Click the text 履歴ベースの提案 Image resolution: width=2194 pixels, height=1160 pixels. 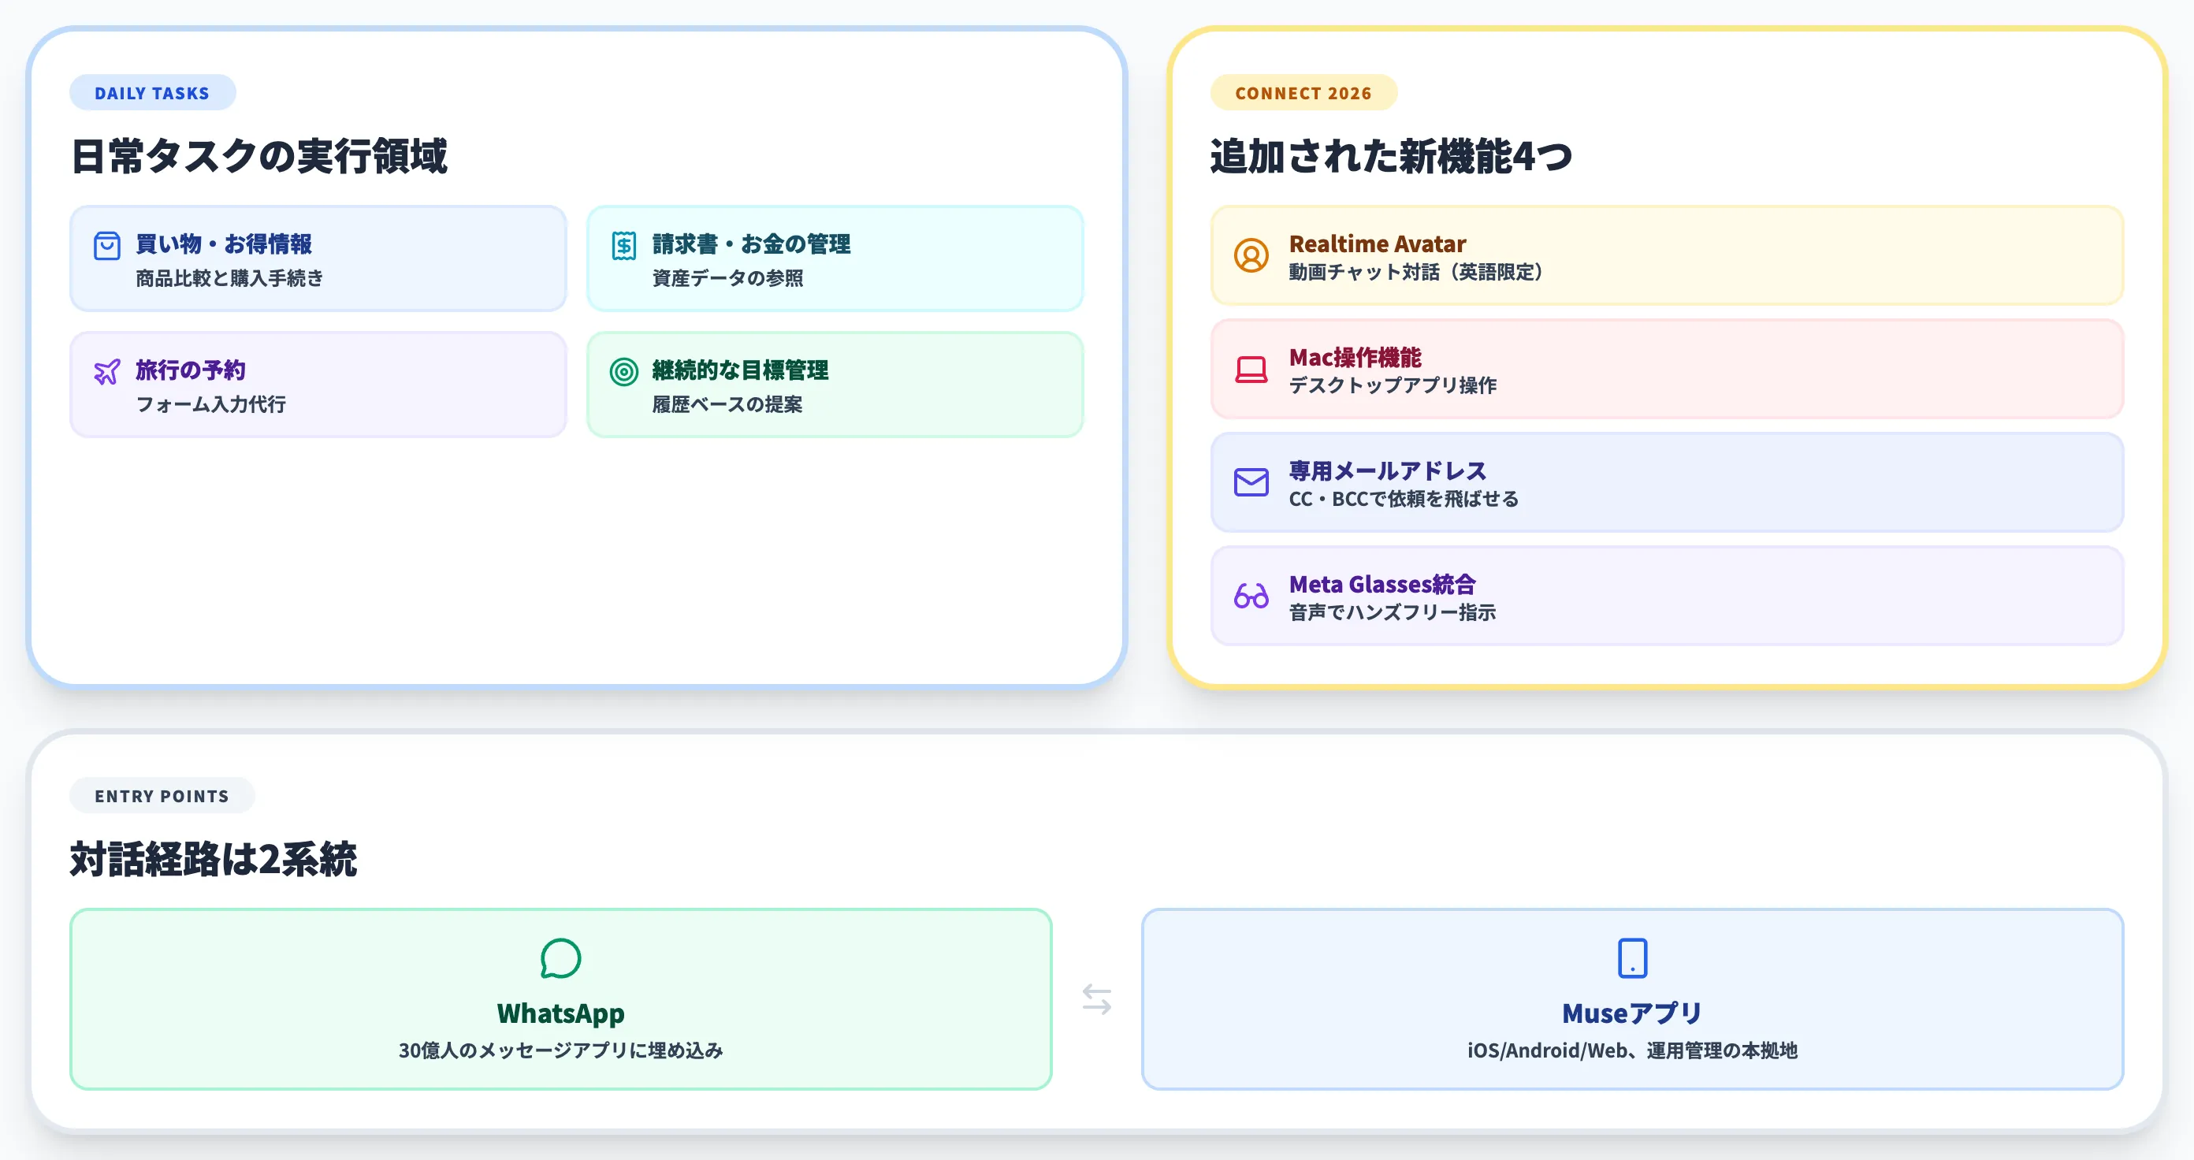pos(727,404)
